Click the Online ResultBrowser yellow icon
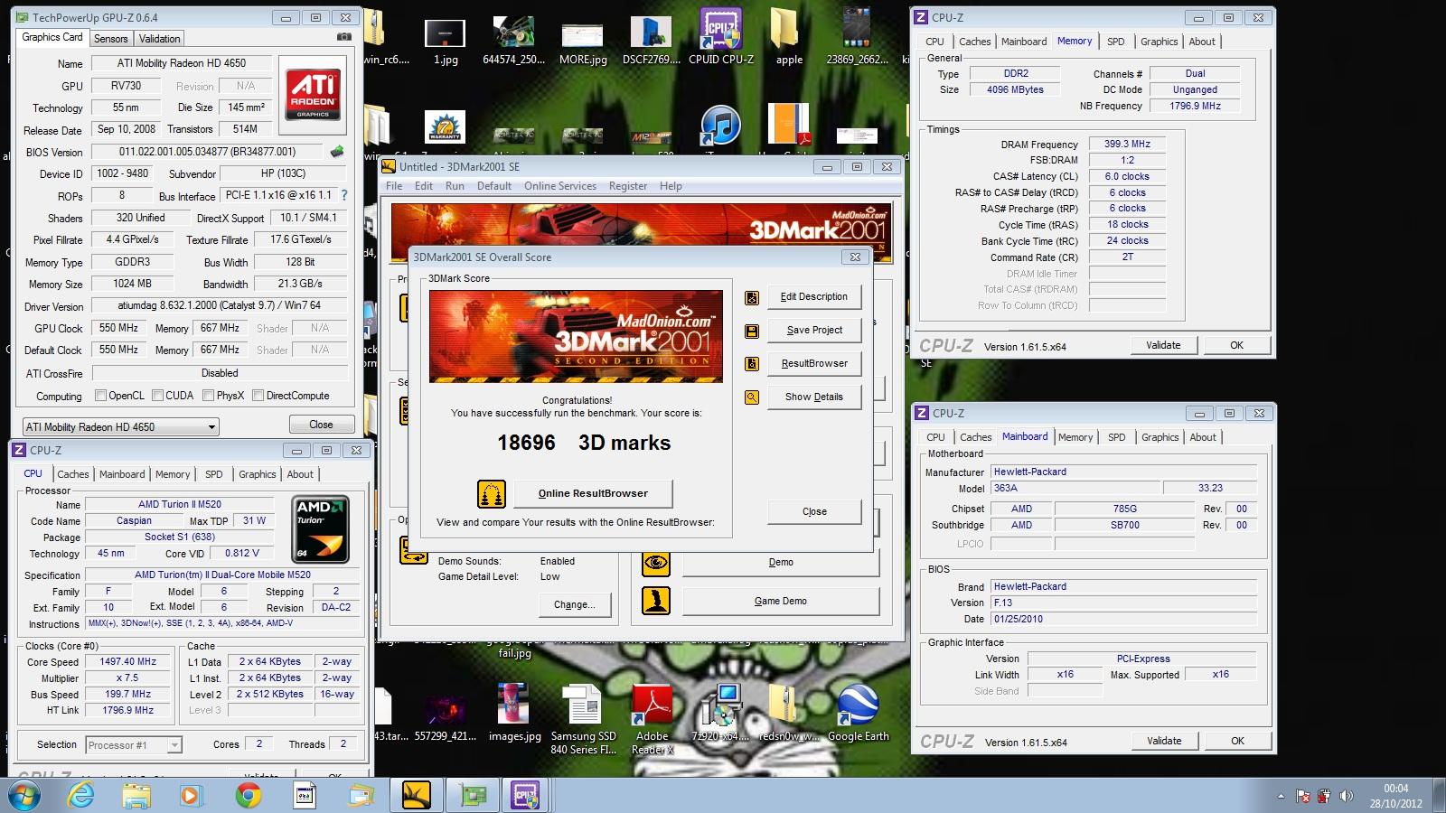The image size is (1446, 813). click(492, 493)
